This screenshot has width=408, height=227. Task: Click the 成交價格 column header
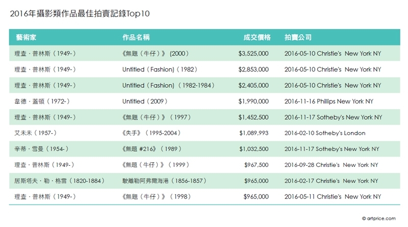coord(257,37)
